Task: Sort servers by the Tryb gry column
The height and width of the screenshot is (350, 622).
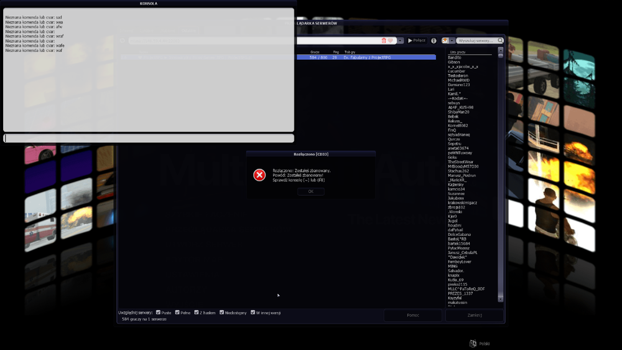Action: pos(350,52)
